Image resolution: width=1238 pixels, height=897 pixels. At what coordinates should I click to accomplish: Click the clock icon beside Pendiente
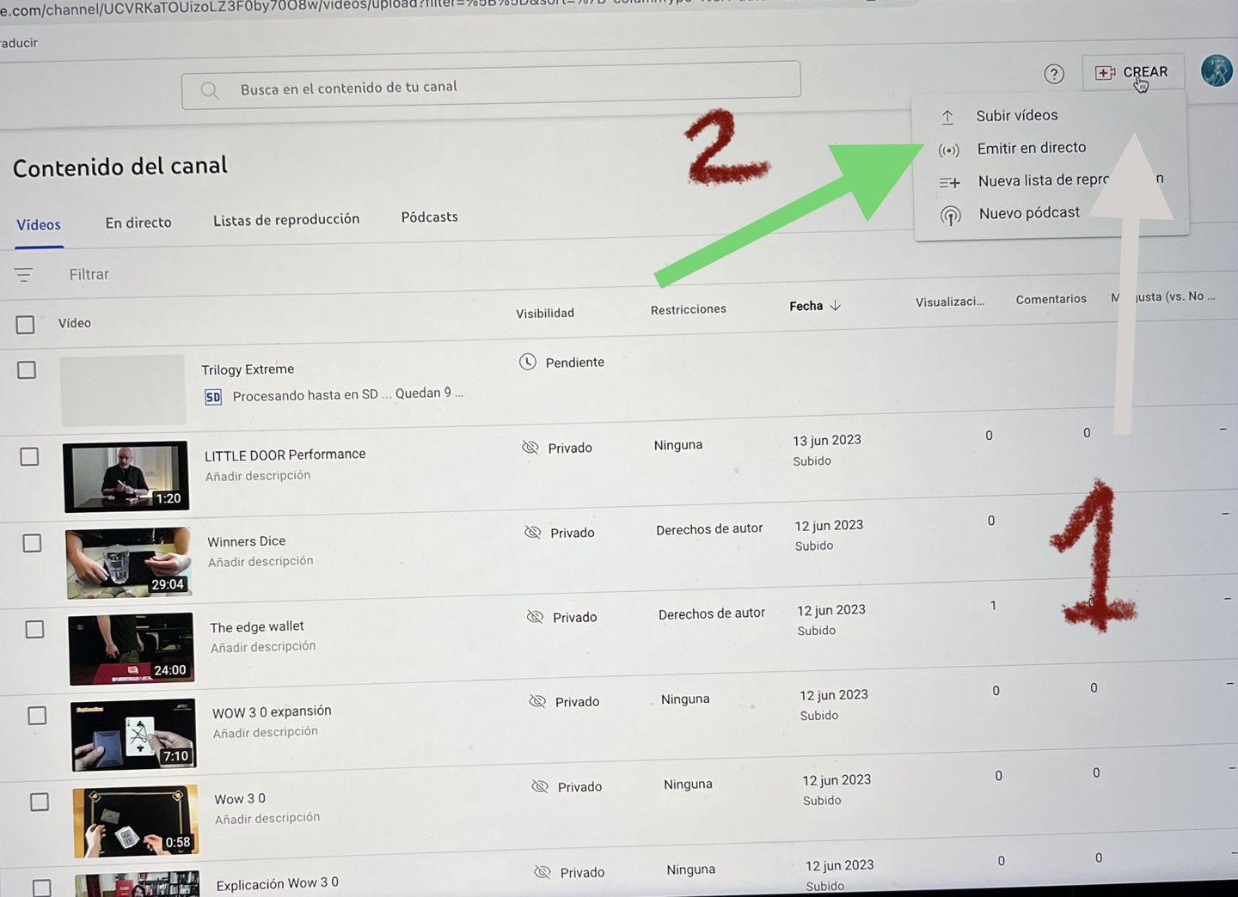tap(528, 363)
